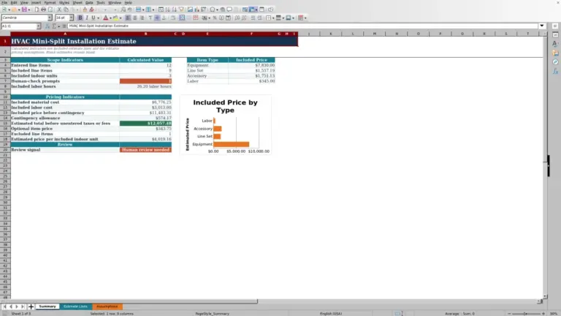Click the Insert chart icon
This screenshot has width=561, height=316.
click(196, 10)
